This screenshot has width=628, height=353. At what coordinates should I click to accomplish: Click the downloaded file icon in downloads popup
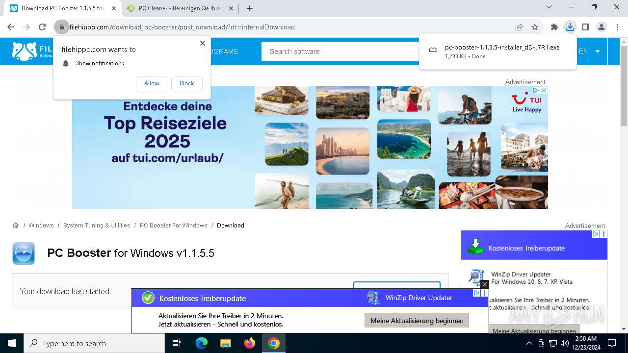pyautogui.click(x=433, y=49)
